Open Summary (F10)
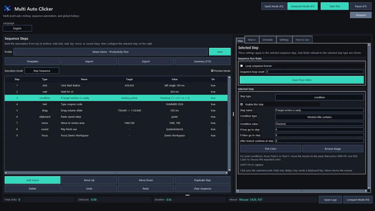This screenshot has width=375, height=211. 202,61
